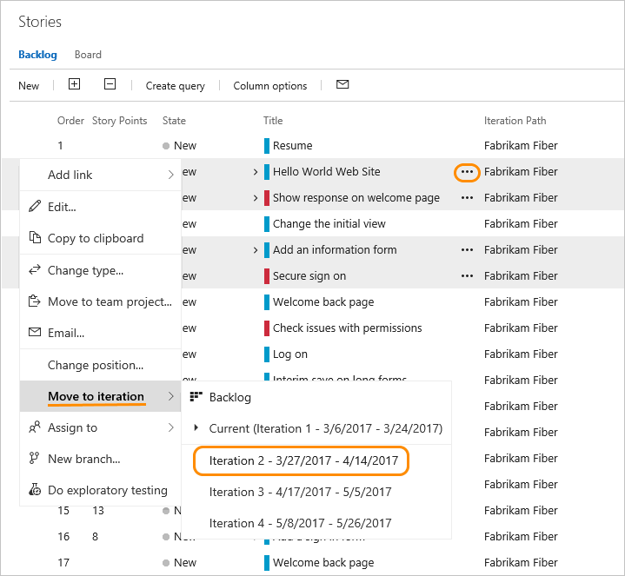Sort by the Title column header
This screenshot has width=625, height=576.
(273, 121)
